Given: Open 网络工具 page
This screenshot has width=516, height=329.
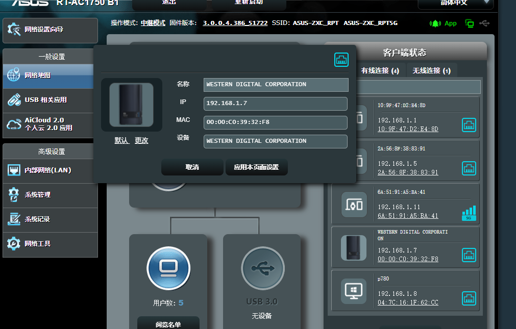Looking at the screenshot, I should (50, 244).
